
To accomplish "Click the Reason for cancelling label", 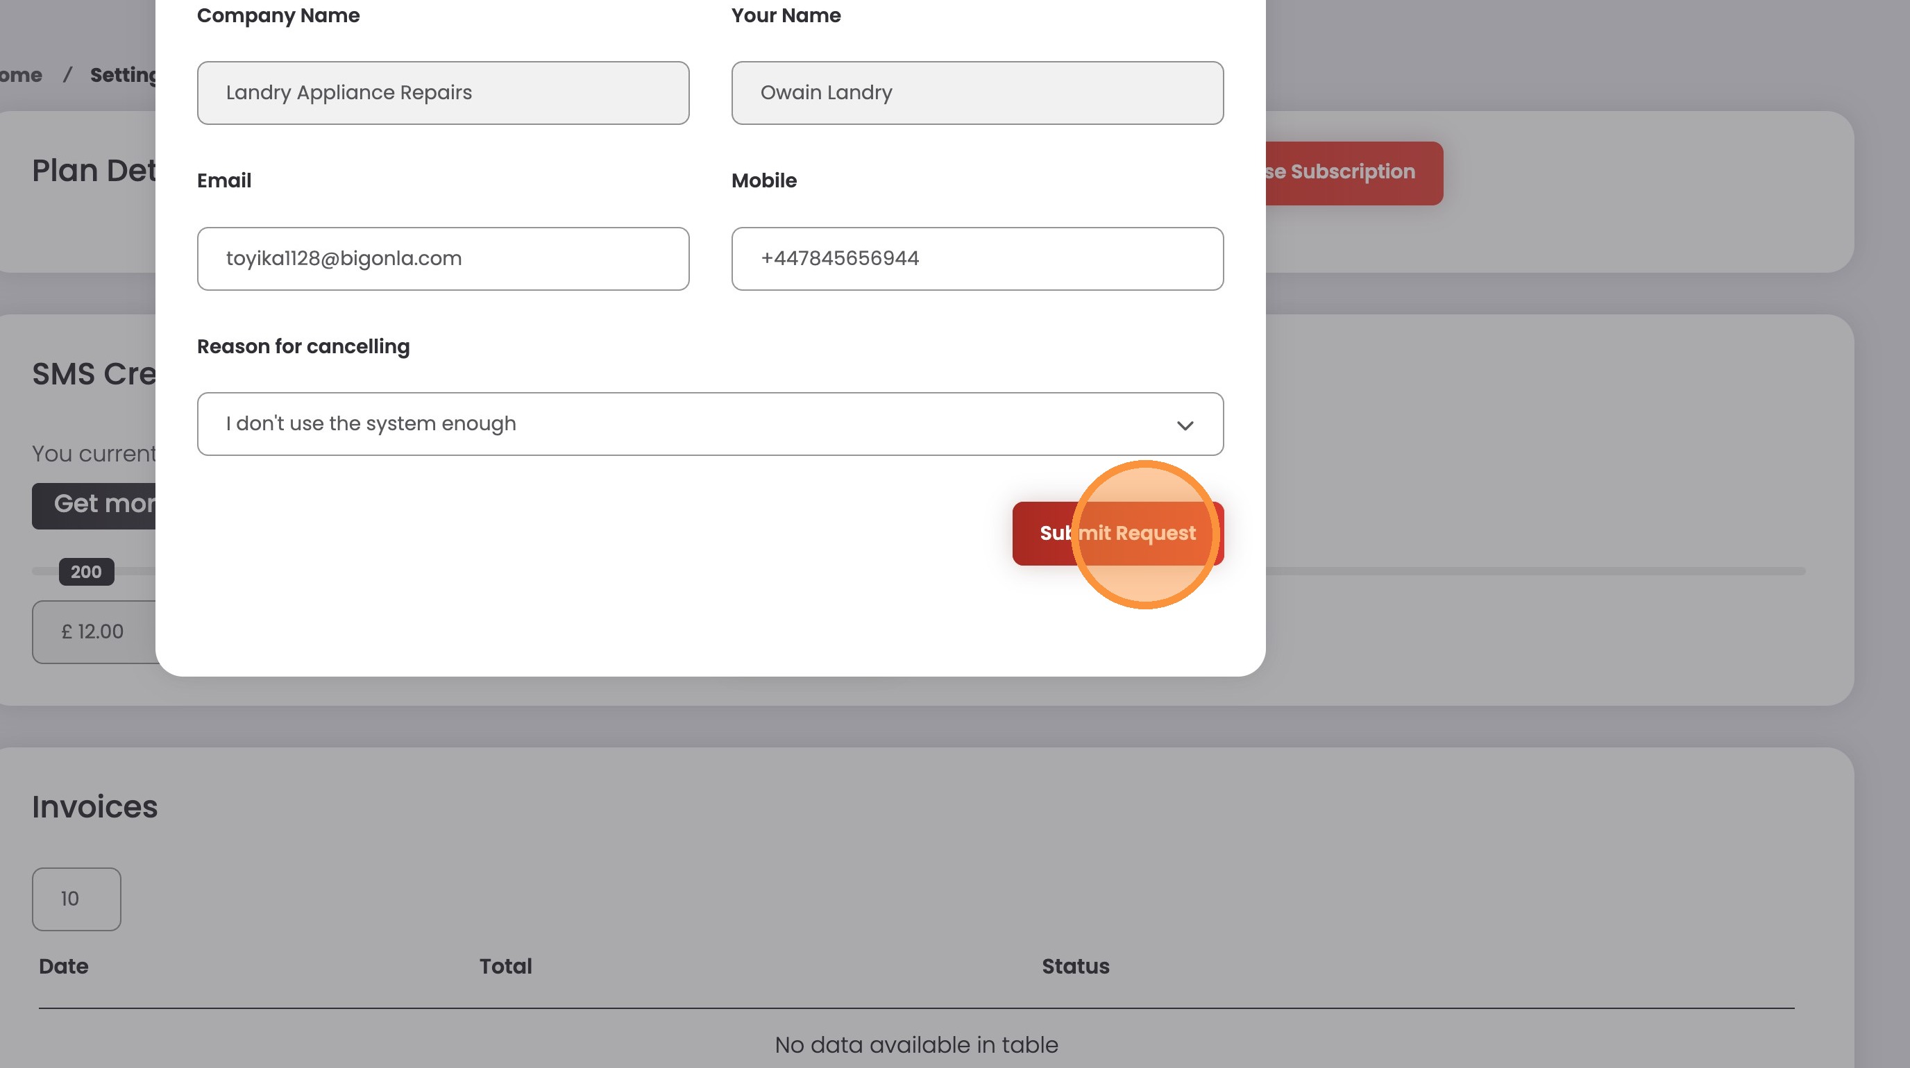I will [303, 347].
